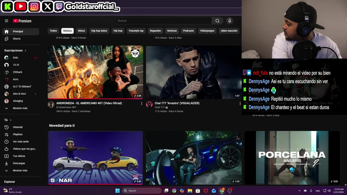This screenshot has height=195, width=347.
Task: Select the video reacción chip
Action: point(229,31)
